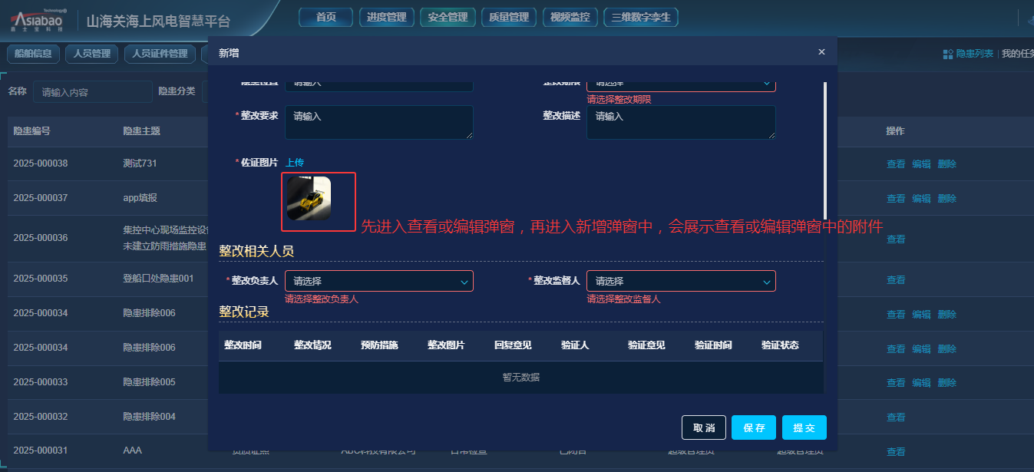Click the 取消 button in the dialog
The image size is (1034, 472).
point(704,427)
